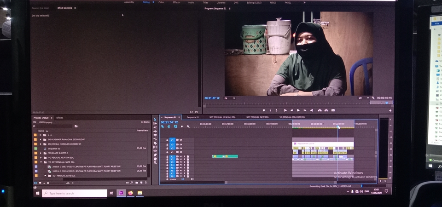Select the Adjustment Layer clip on V3

point(323,144)
